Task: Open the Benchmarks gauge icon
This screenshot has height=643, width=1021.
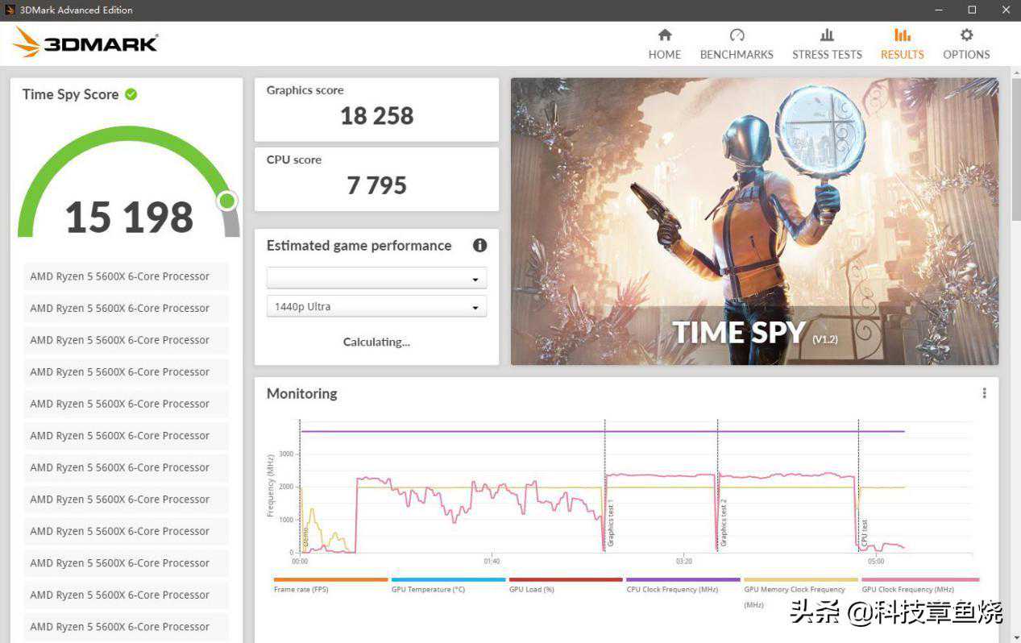Action: [737, 35]
